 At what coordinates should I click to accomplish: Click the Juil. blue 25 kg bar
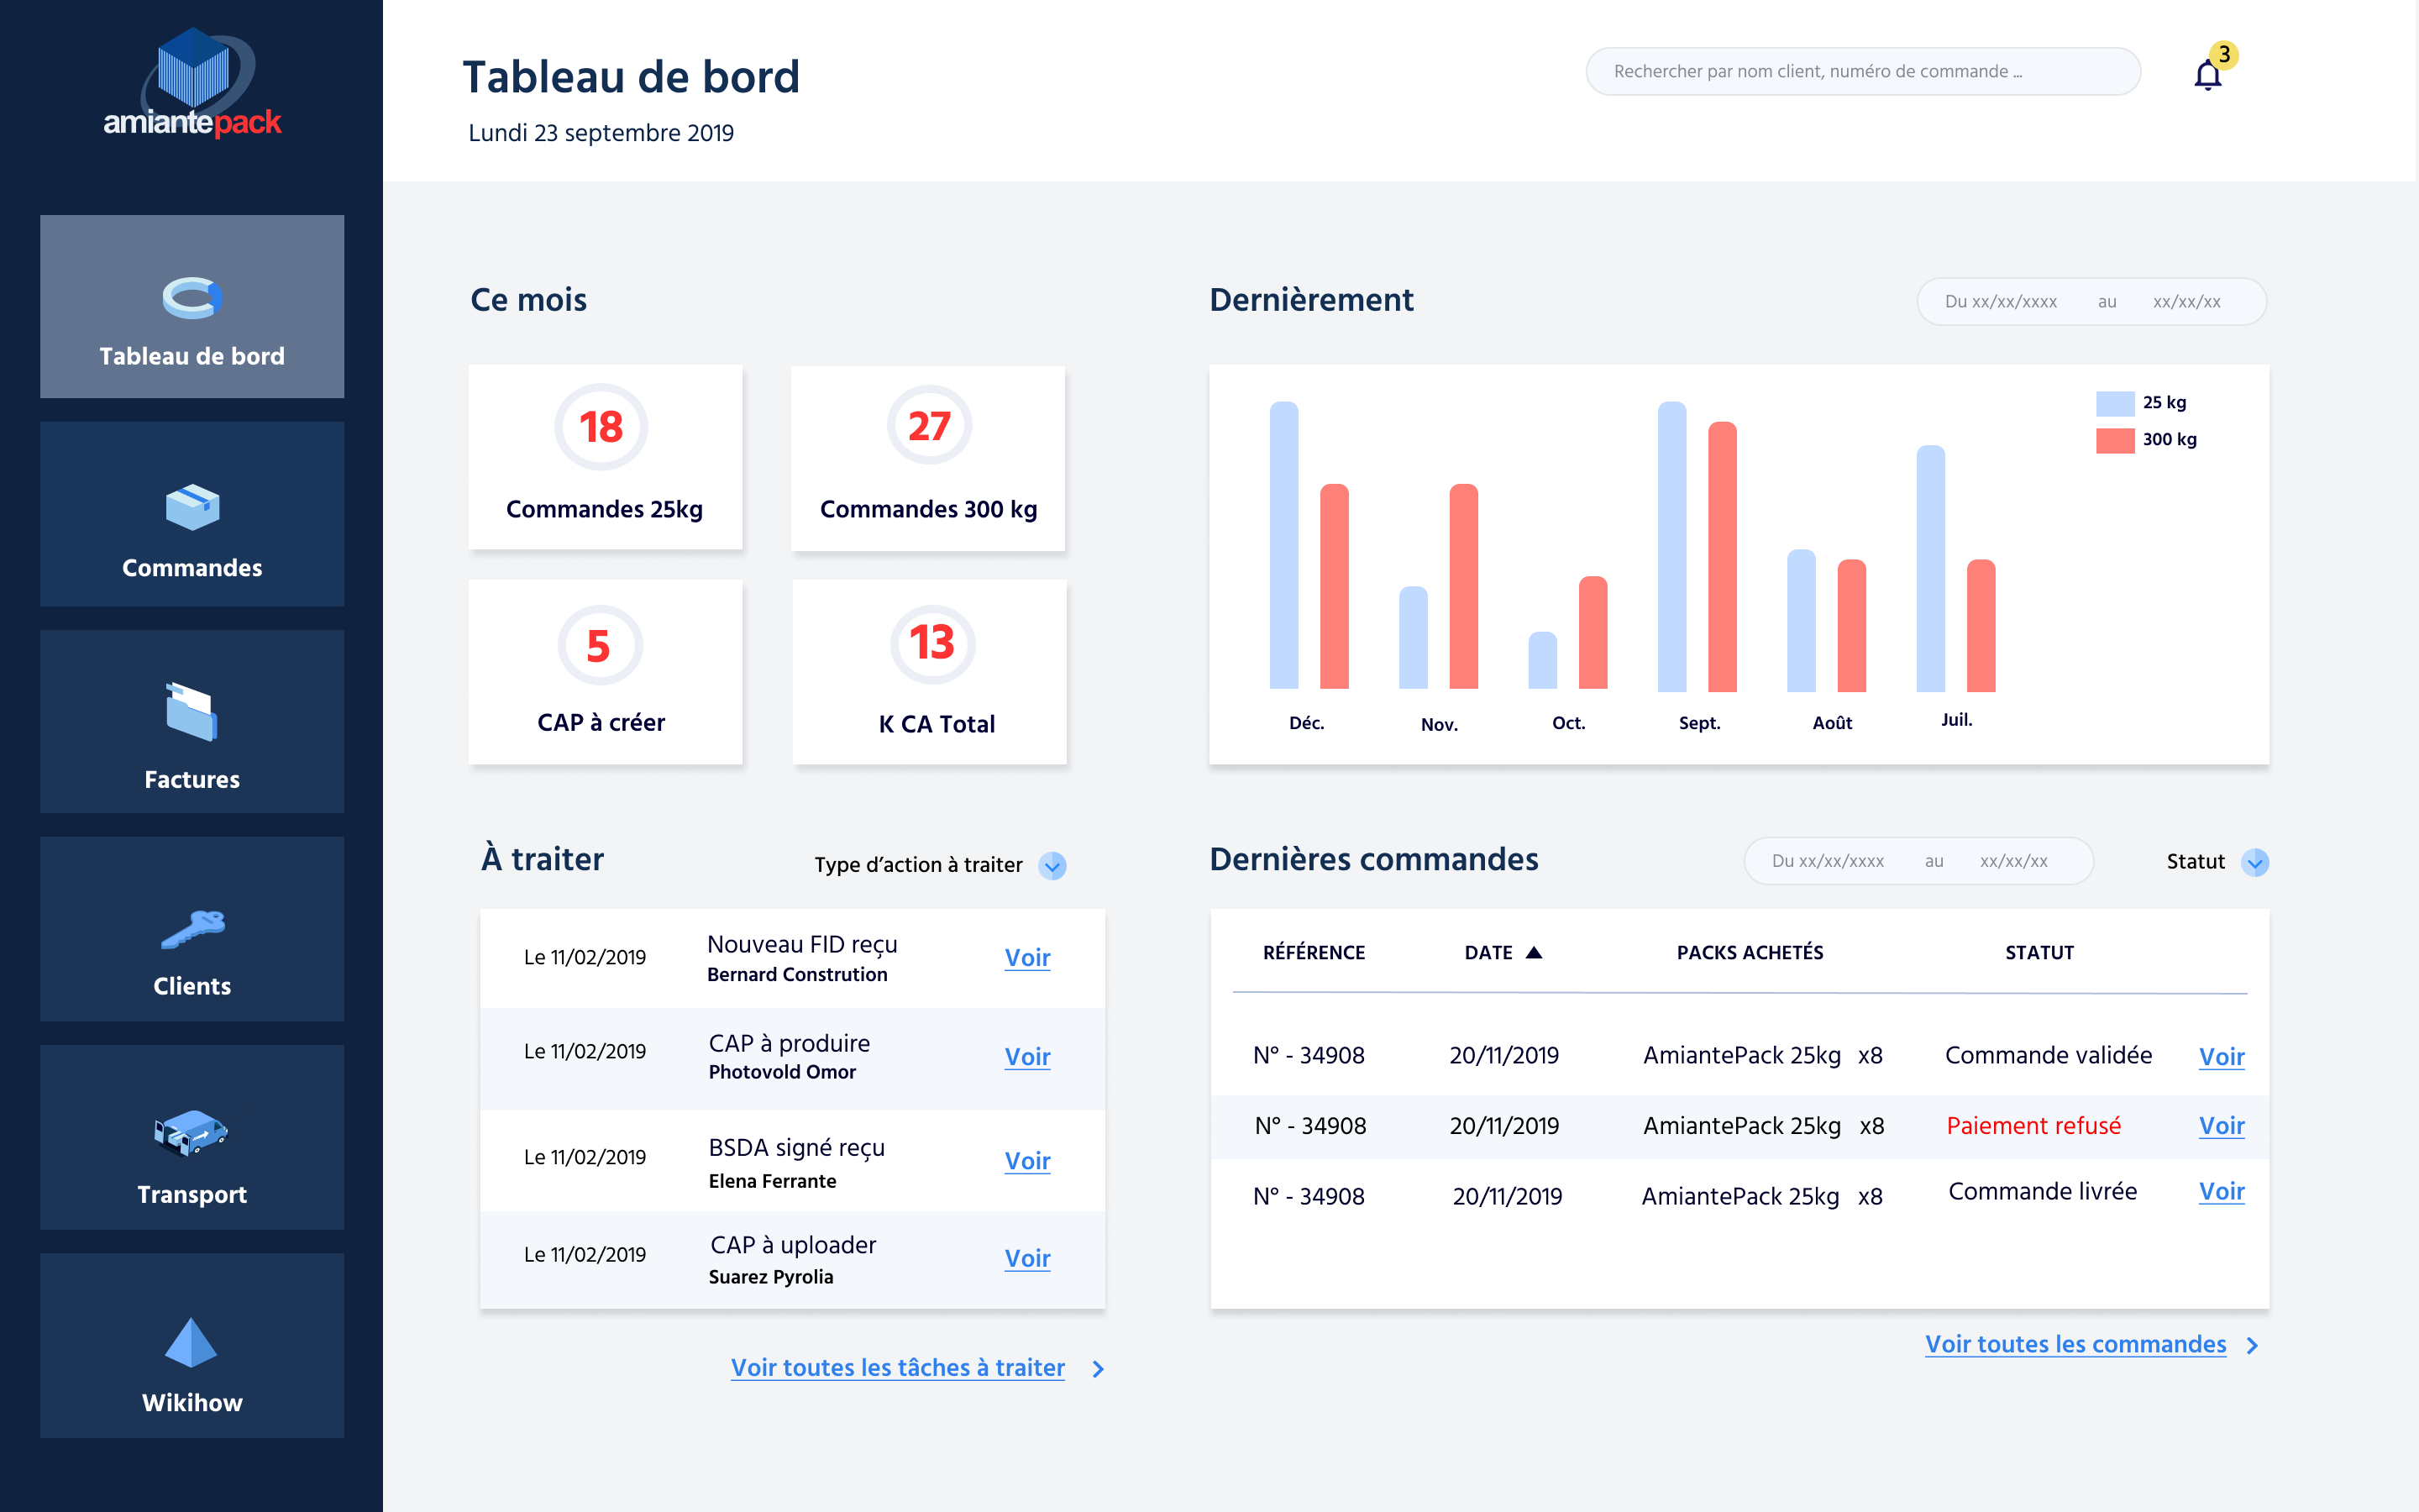tap(1930, 568)
